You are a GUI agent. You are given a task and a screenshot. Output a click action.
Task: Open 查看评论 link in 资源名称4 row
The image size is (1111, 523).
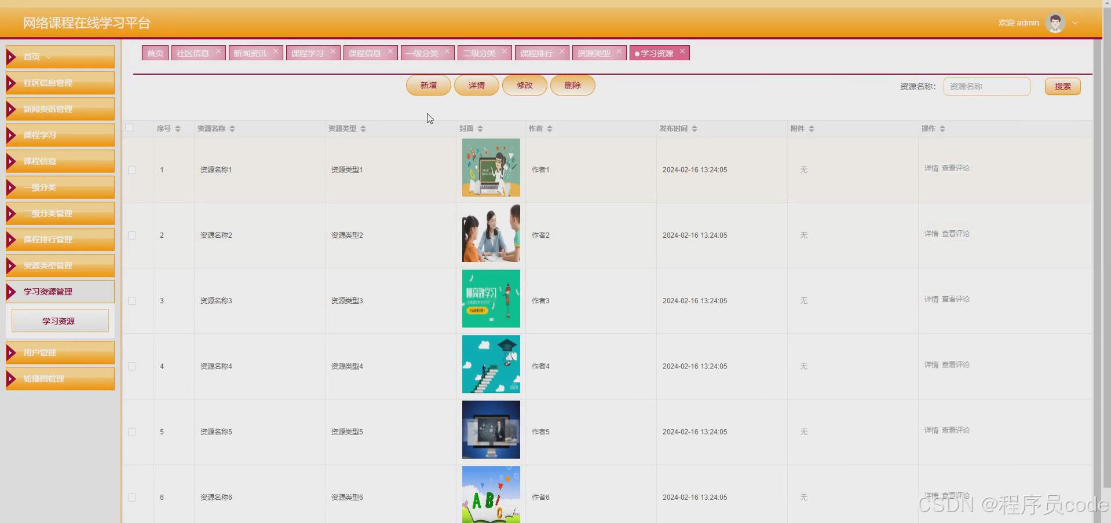(956, 365)
